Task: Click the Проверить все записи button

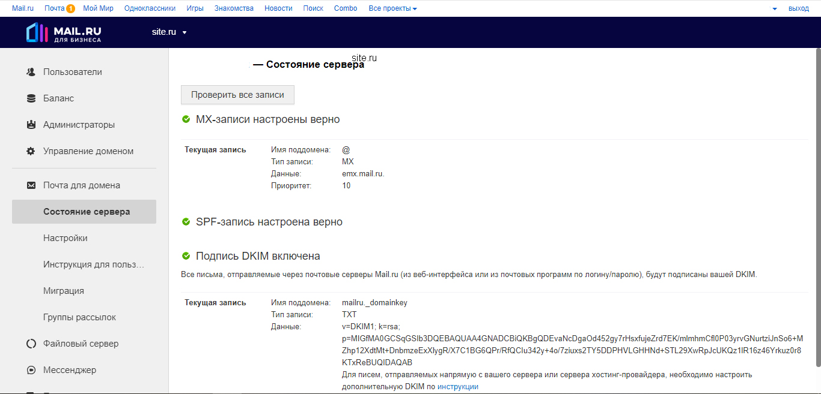Action: 237,95
